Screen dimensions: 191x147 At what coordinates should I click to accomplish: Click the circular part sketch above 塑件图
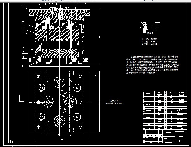pos(156,26)
